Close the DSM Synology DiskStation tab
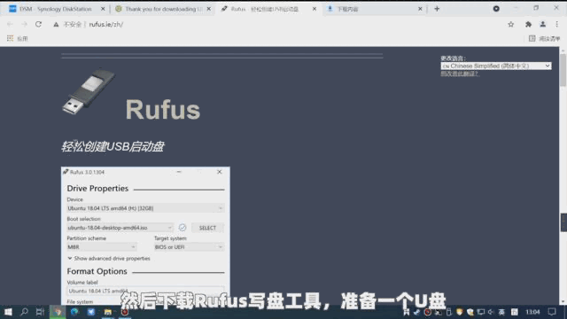Viewport: 567px width, 319px height. click(103, 9)
